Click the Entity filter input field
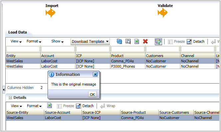 pyautogui.click(x=23, y=49)
